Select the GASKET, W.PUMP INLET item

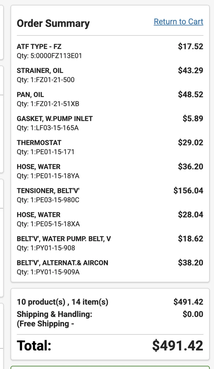(x=55, y=118)
